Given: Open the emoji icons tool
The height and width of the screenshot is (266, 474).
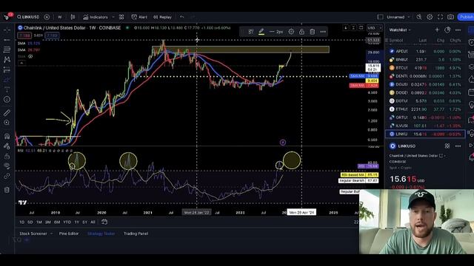Looking at the screenshot, I should coord(7,99).
